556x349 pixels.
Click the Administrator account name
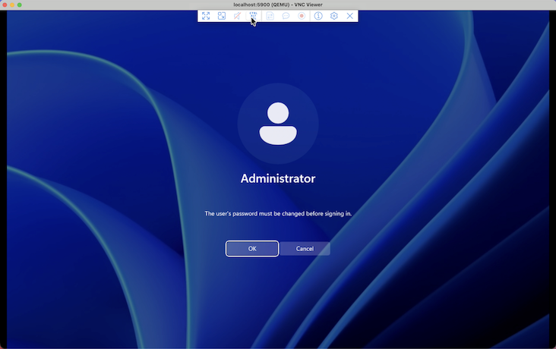pyautogui.click(x=278, y=179)
